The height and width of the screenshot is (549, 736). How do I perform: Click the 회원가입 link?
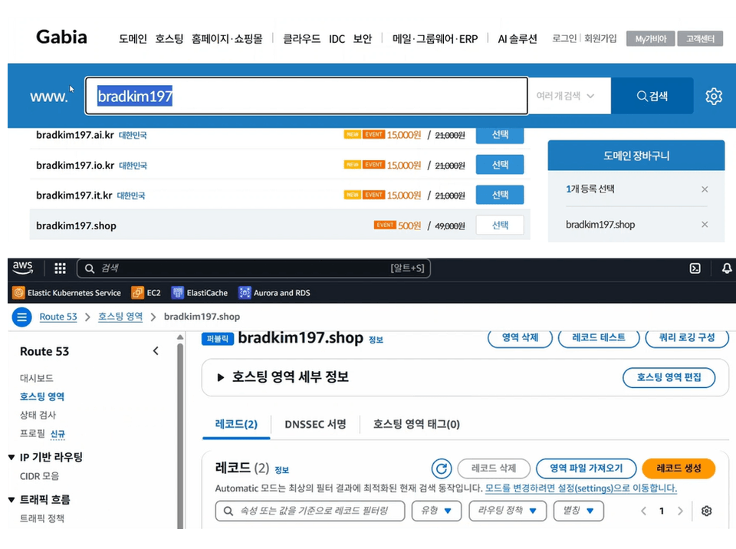point(600,38)
